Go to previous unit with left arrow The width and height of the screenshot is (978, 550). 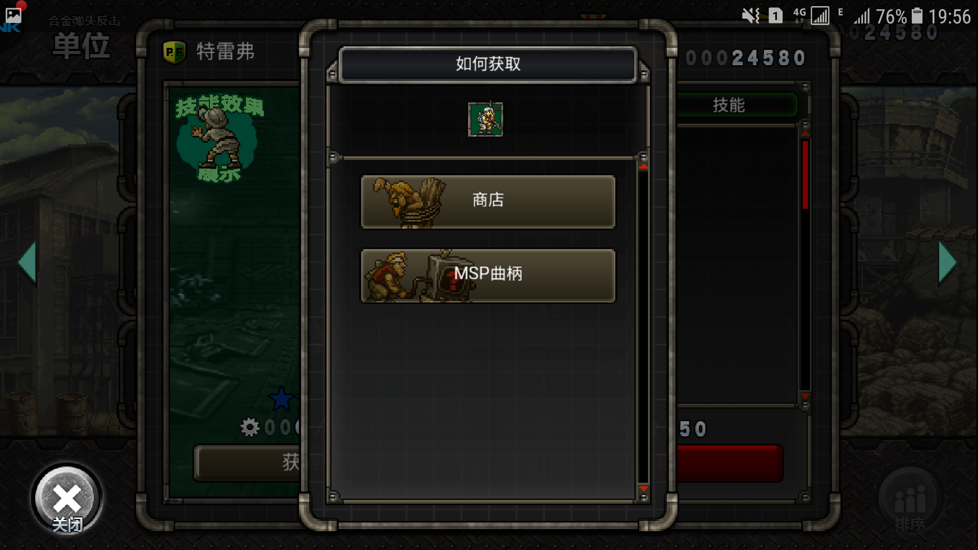(28, 262)
